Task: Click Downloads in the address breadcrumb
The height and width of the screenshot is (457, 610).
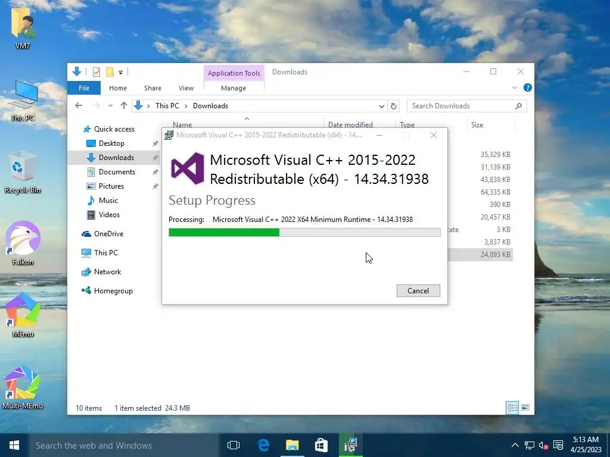Action: click(210, 106)
